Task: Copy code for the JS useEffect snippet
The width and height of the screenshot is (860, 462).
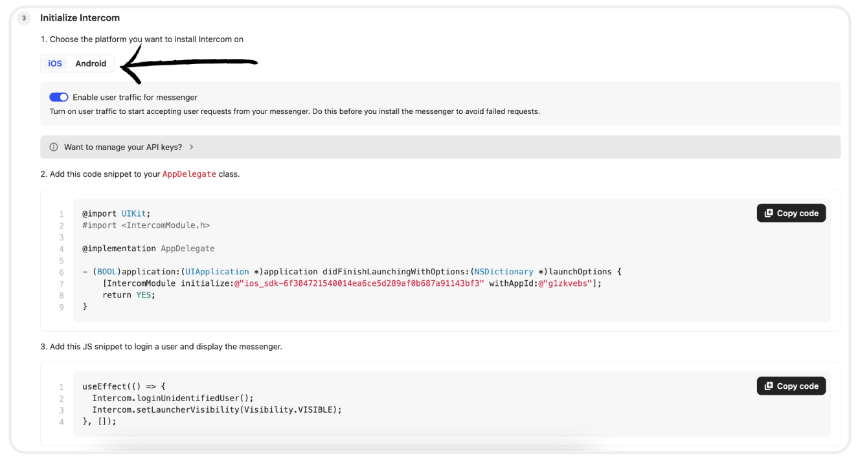Action: click(791, 386)
